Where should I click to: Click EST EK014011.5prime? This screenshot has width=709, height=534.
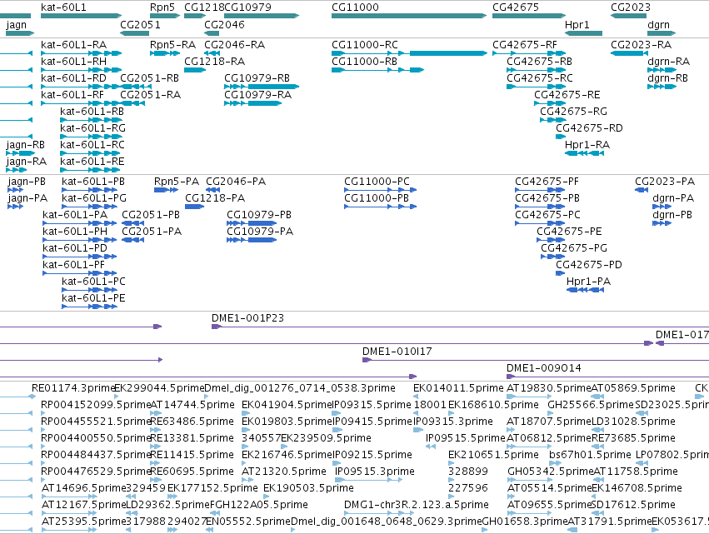[458, 388]
